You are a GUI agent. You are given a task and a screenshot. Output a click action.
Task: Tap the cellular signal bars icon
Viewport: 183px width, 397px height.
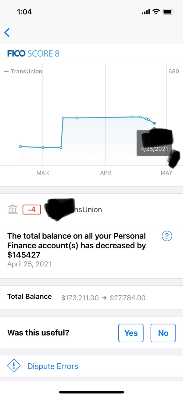146,12
